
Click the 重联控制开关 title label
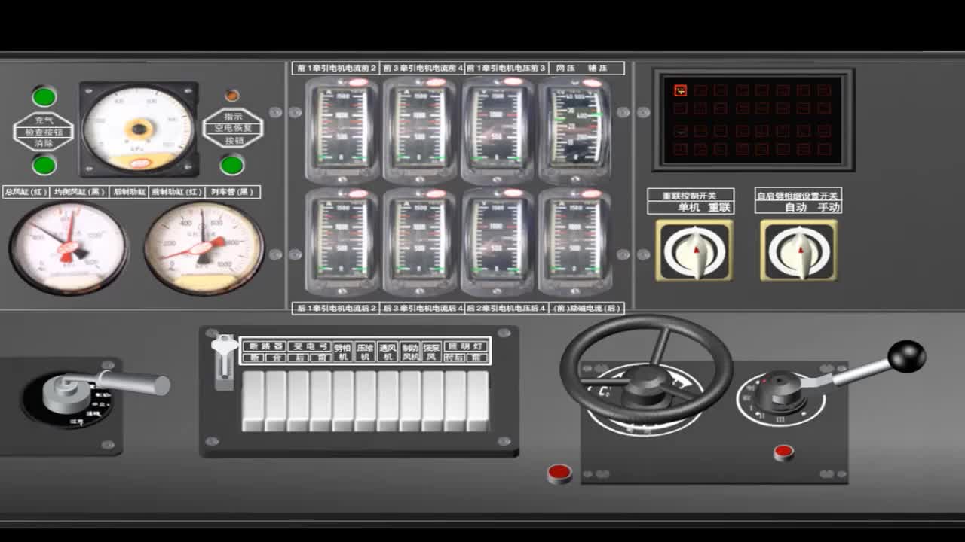691,195
